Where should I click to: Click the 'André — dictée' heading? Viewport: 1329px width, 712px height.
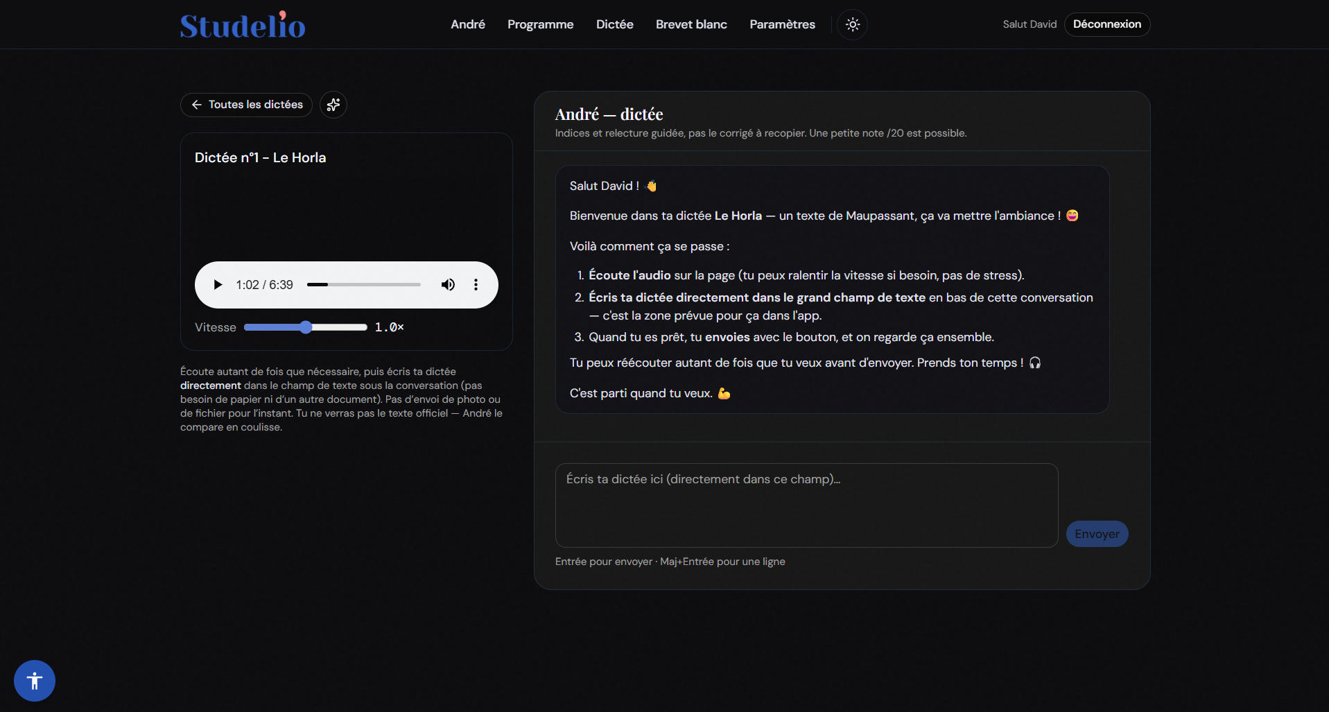click(609, 114)
